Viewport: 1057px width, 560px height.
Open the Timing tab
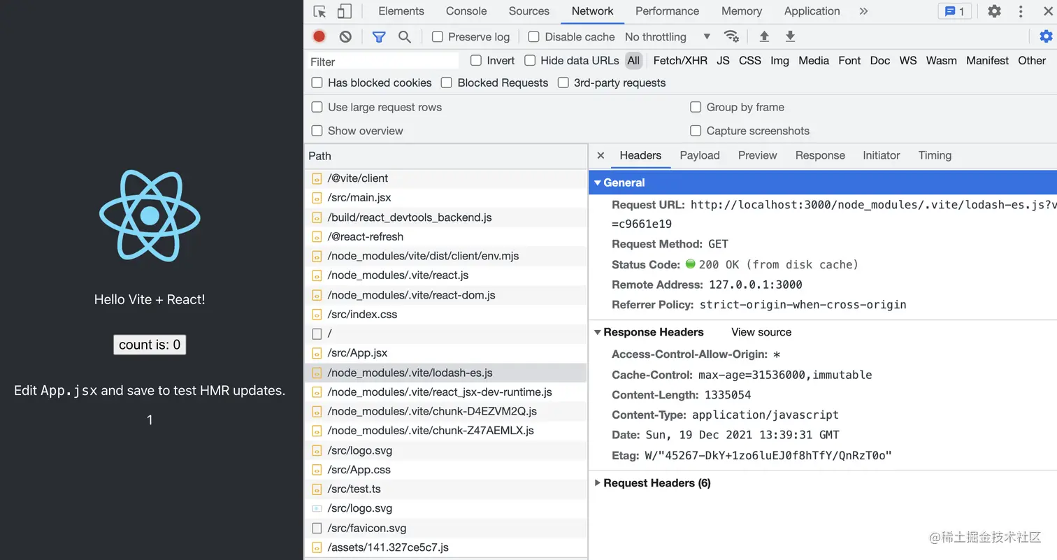coord(935,155)
